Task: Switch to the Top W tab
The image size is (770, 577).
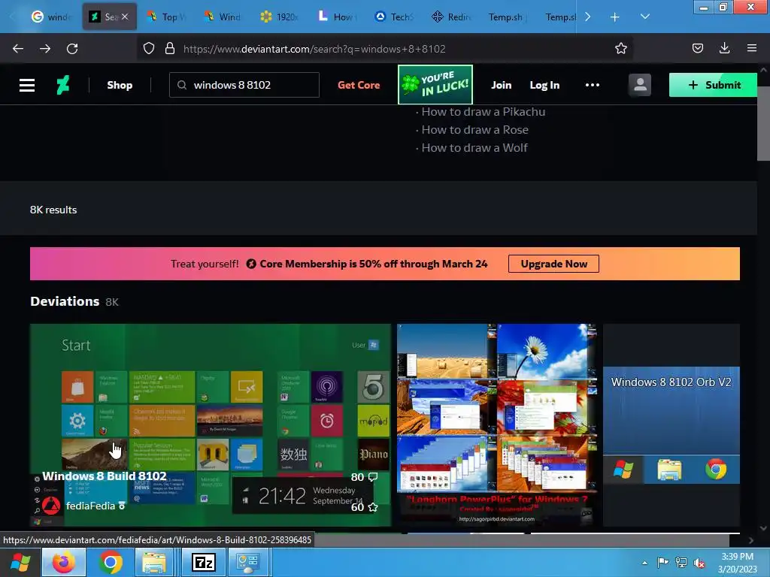Action: (x=167, y=17)
